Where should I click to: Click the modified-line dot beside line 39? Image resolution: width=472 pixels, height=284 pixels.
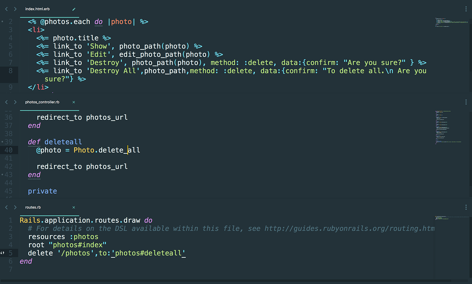click(2, 142)
